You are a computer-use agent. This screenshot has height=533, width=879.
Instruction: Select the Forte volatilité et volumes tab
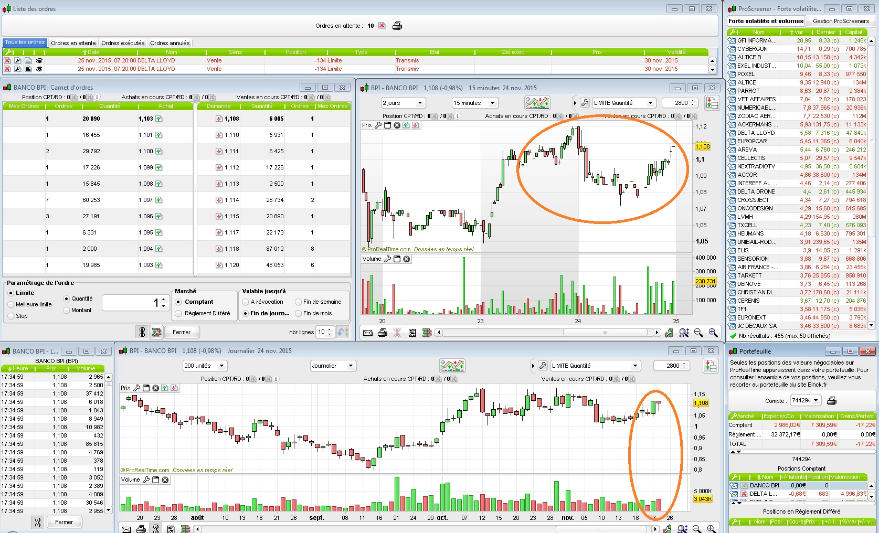(x=766, y=21)
